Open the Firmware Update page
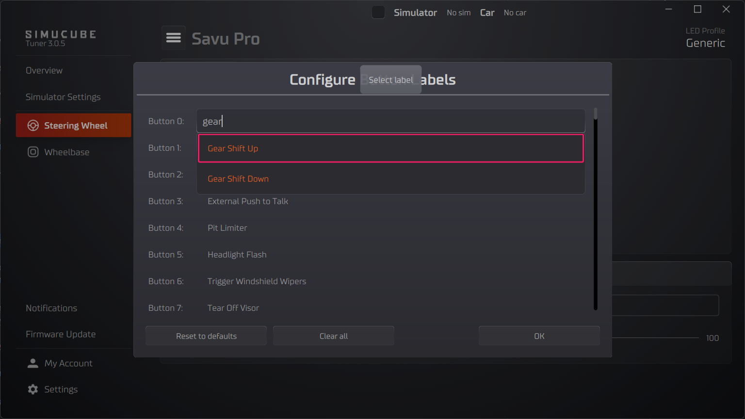This screenshot has height=419, width=745. point(60,334)
